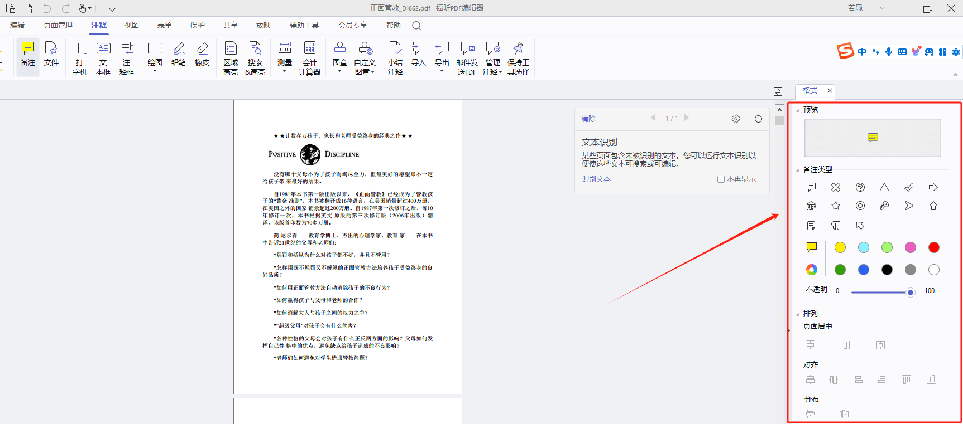The height and width of the screenshot is (424, 963).
Task: Open the 页面管理 tab
Action: (58, 26)
